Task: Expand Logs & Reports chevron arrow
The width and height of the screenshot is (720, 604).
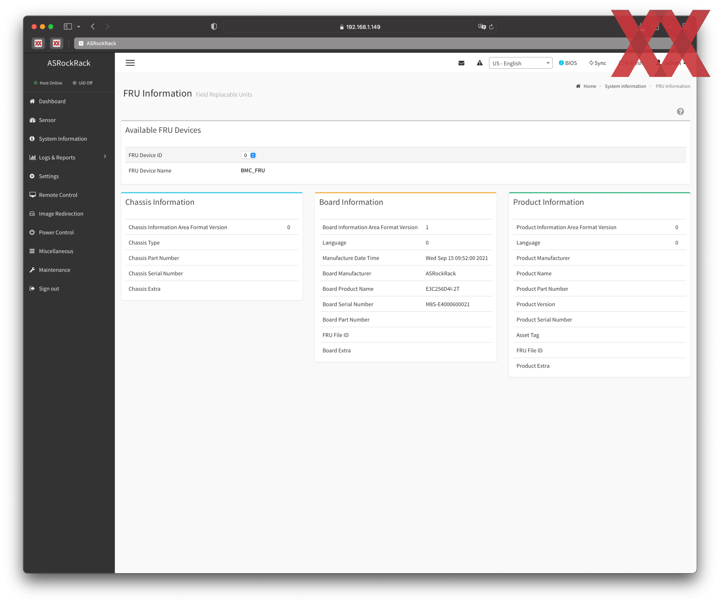Action: coord(105,156)
